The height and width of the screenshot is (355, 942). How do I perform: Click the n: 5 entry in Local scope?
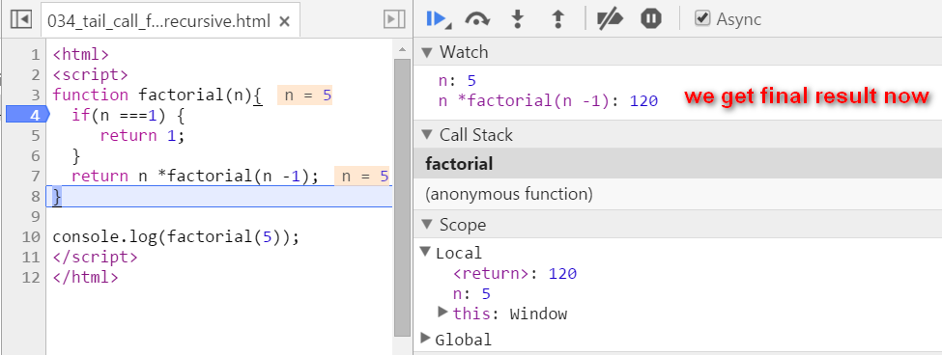point(471,294)
